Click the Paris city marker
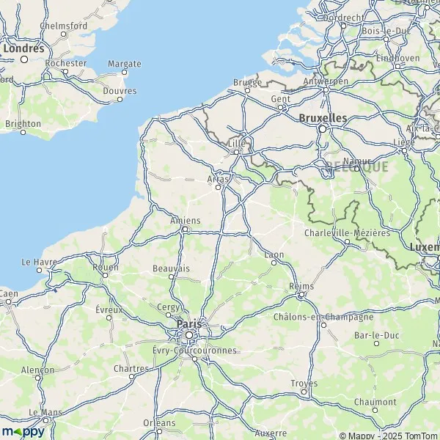The image size is (440, 440). point(189,335)
